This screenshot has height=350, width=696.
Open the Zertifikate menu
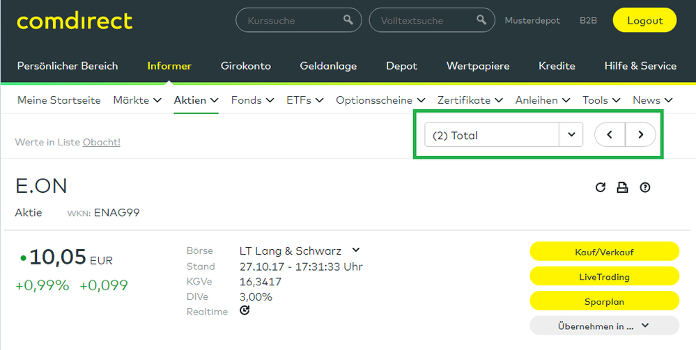point(470,100)
